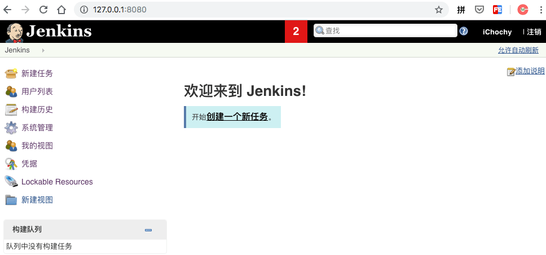Click the 用户列表 people icon

coord(11,91)
